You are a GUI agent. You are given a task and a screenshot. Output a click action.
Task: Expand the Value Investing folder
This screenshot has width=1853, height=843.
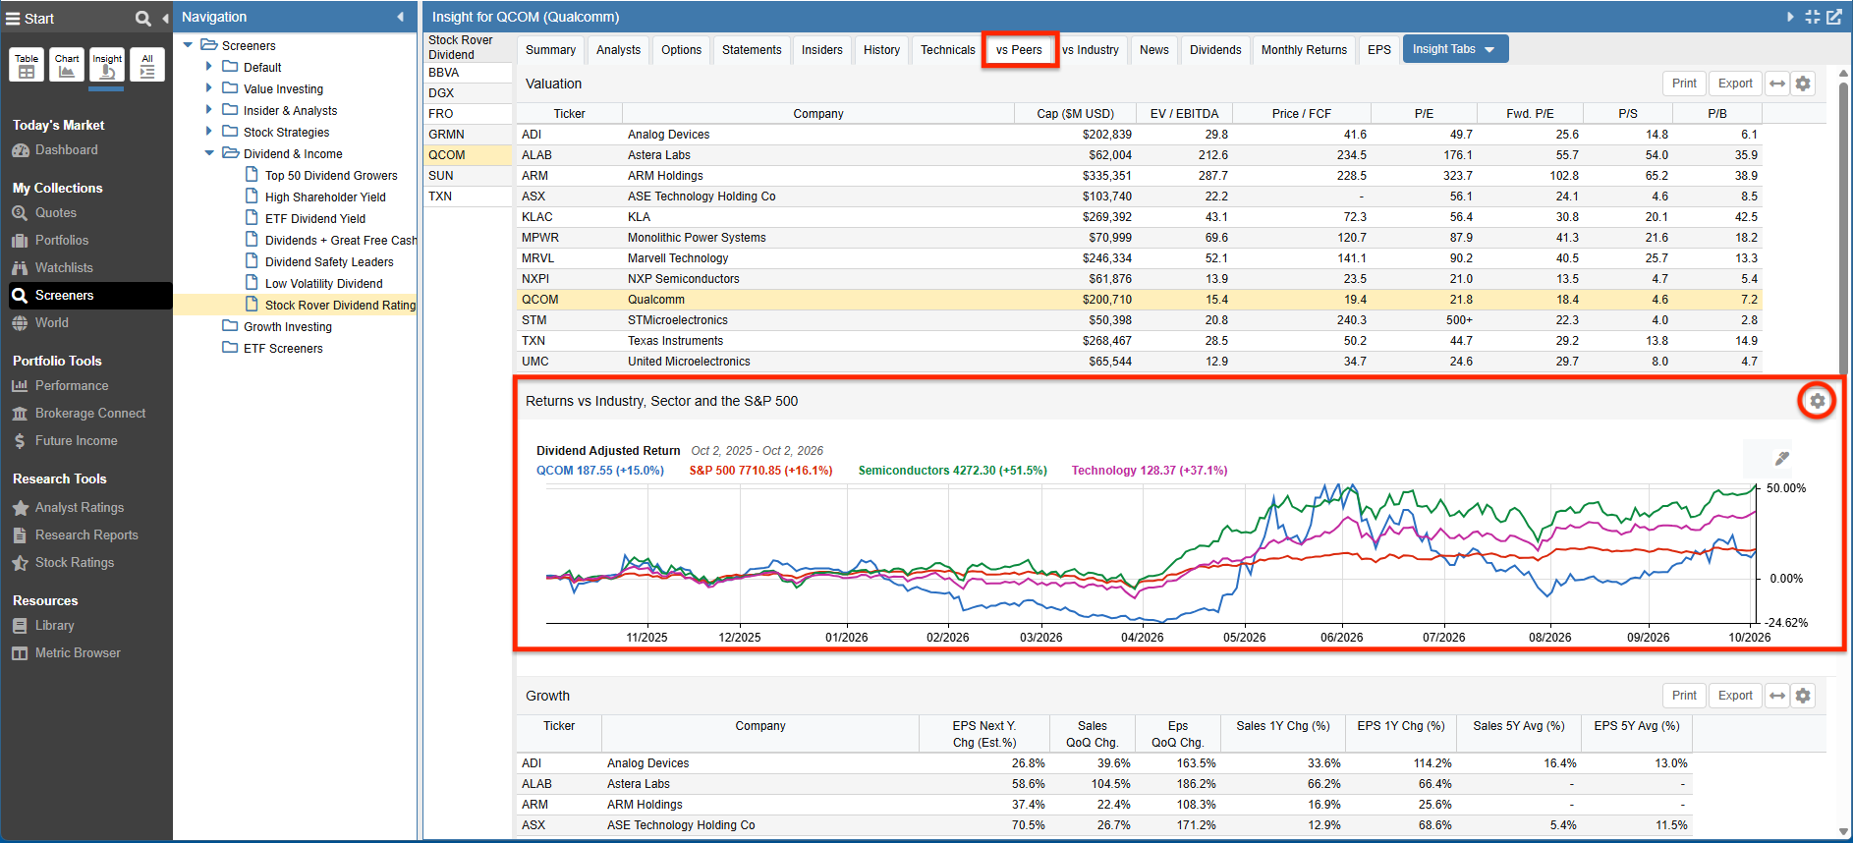click(x=208, y=88)
